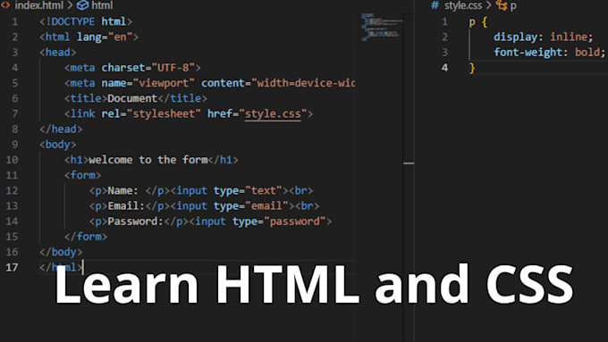Click the DOCTYPE declaration on line 1
608x342 pixels.
pos(86,21)
